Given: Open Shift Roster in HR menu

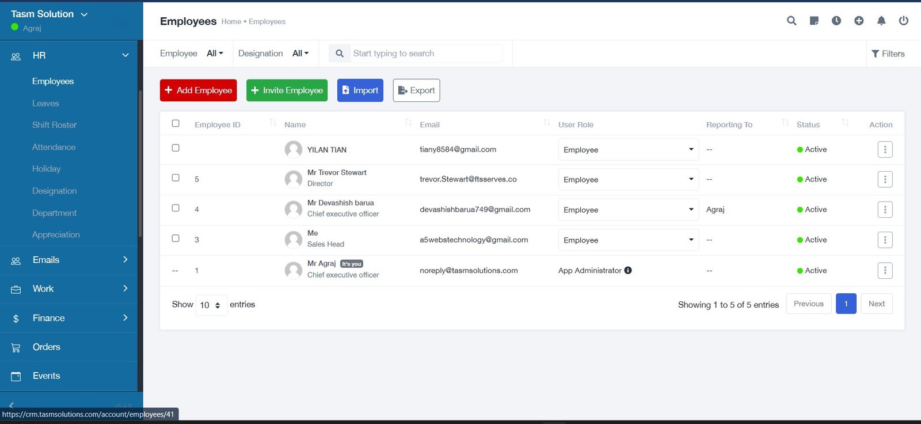Looking at the screenshot, I should 54,125.
